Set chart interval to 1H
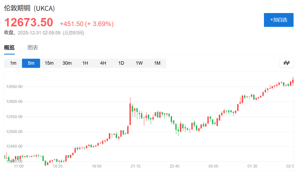The image size is (298, 174). click(x=85, y=63)
